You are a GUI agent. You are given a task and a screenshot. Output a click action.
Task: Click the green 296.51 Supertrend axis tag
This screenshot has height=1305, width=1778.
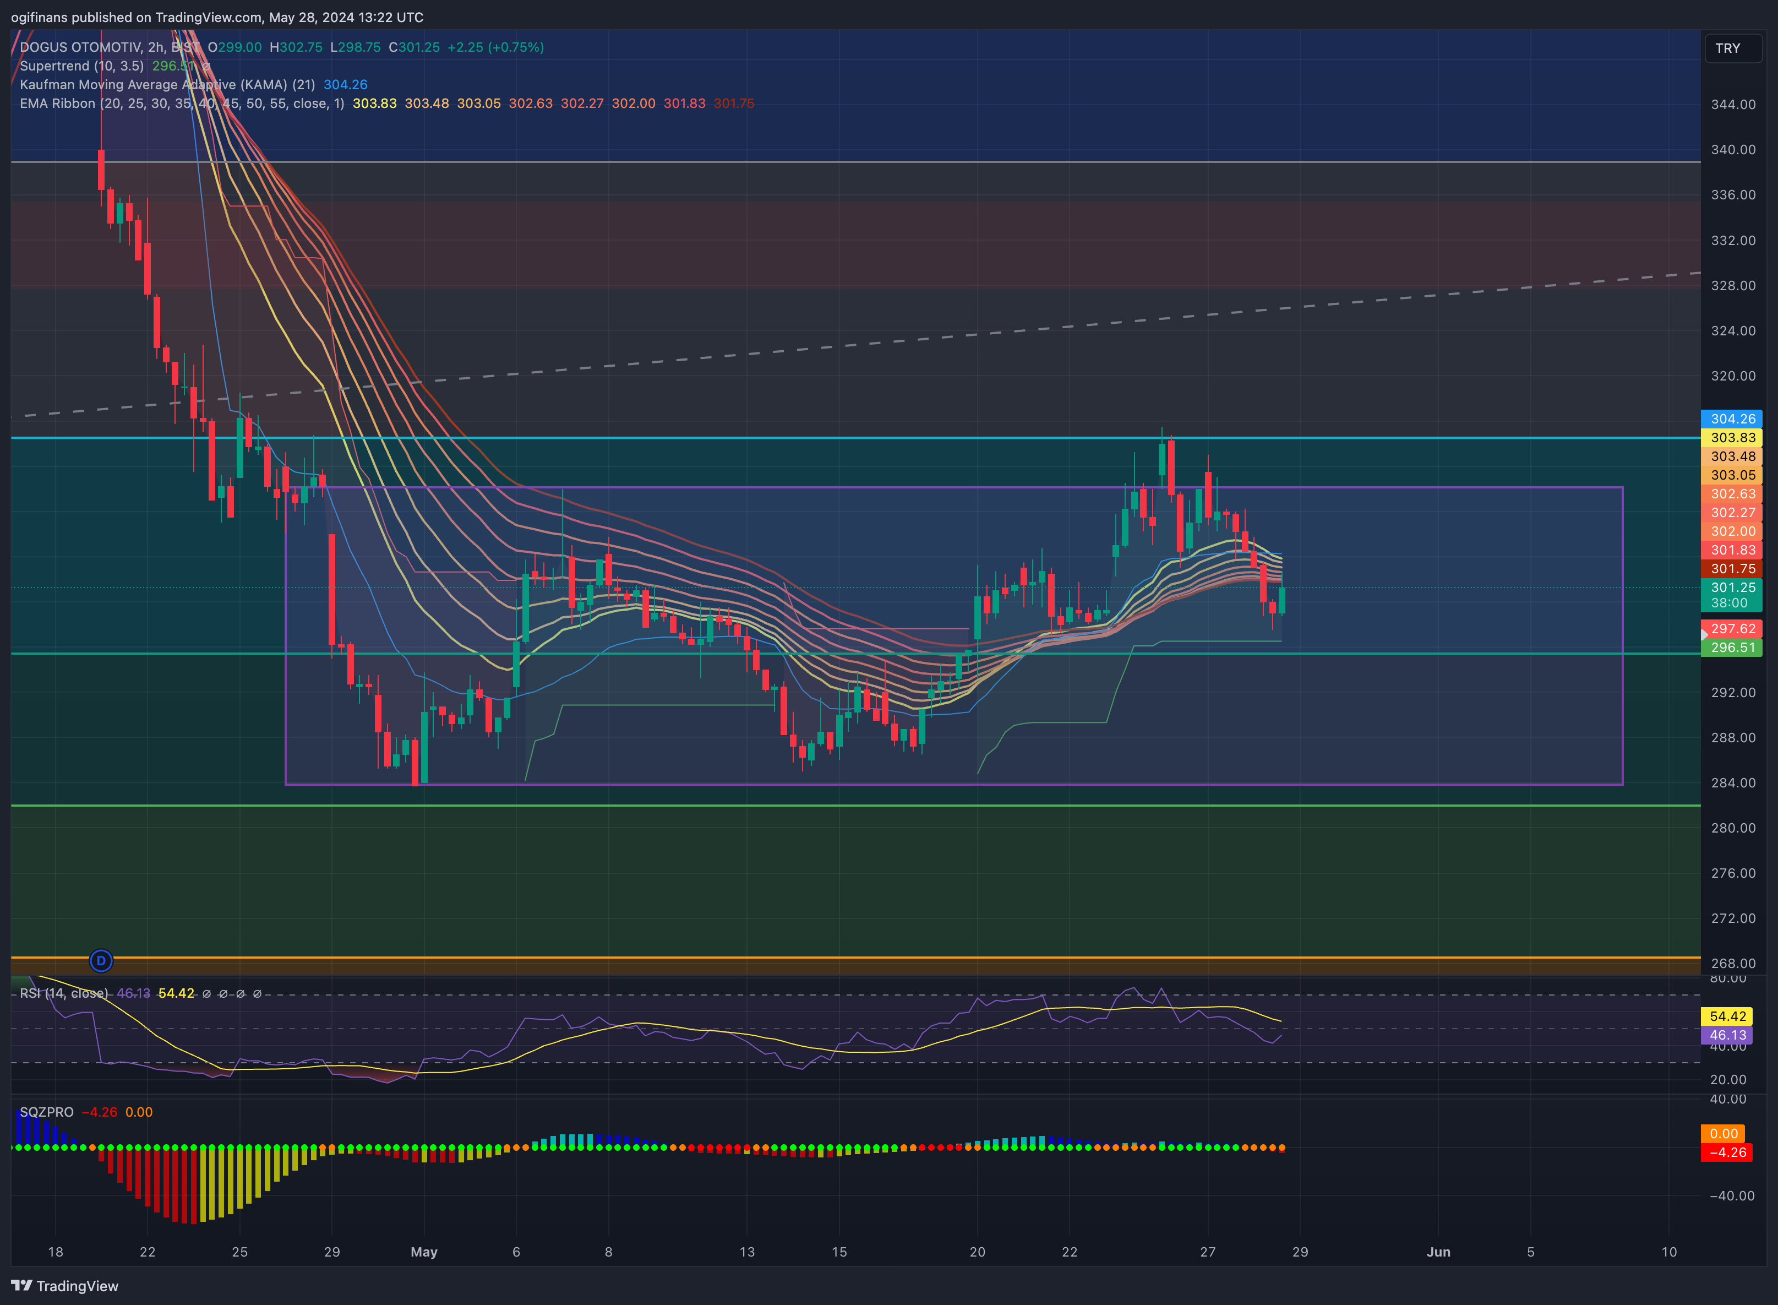click(x=1731, y=647)
